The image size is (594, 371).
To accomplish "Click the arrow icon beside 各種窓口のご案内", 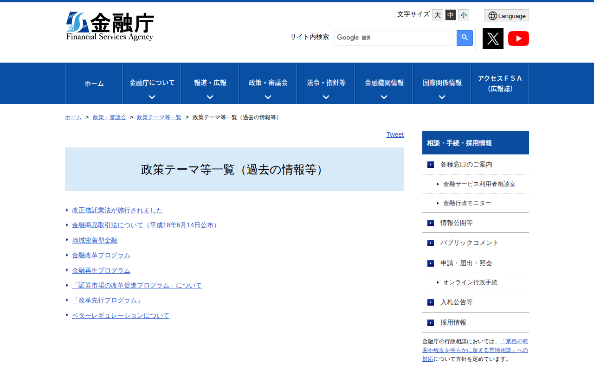I will pyautogui.click(x=431, y=165).
